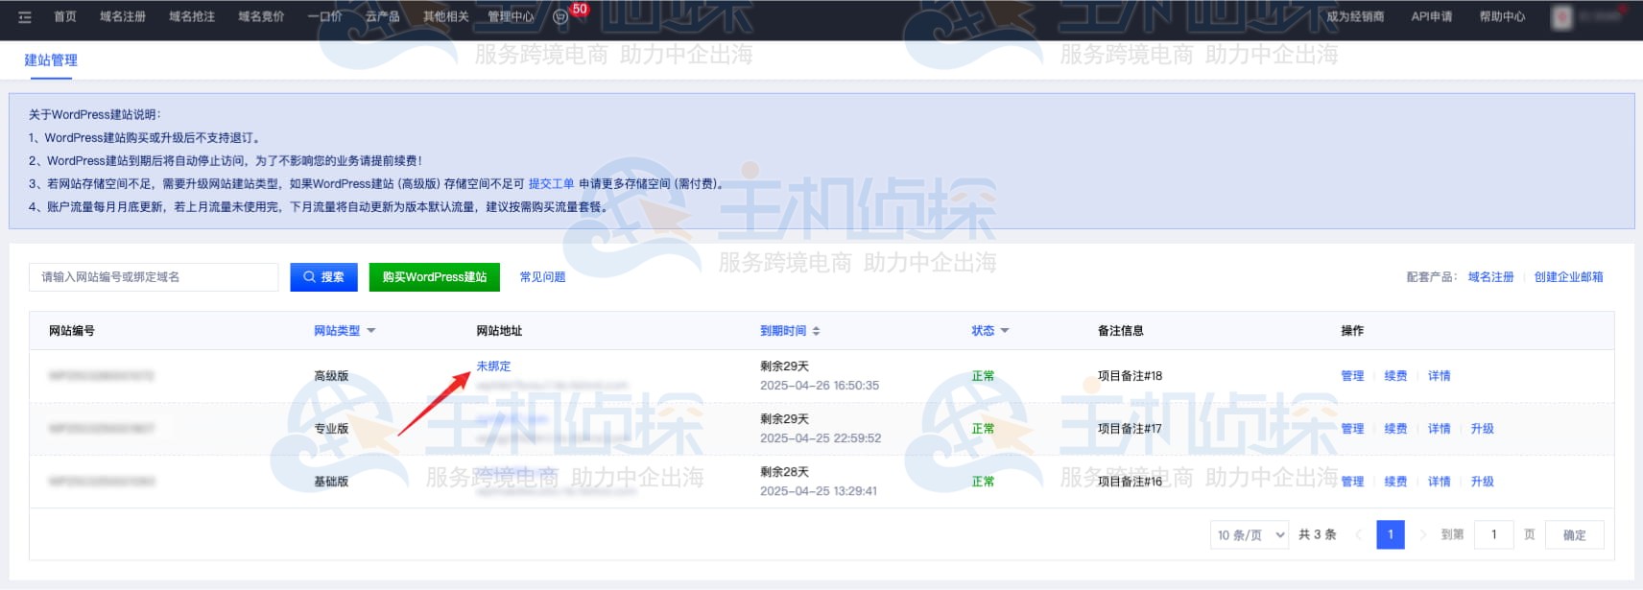Click 升级 for 项目备注#16 row
Image resolution: width=1643 pixels, height=590 pixels.
point(1482,482)
